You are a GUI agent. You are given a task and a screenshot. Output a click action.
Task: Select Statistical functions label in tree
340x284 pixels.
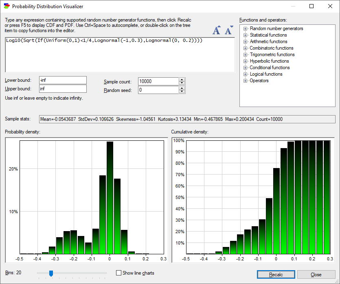[x=268, y=35]
